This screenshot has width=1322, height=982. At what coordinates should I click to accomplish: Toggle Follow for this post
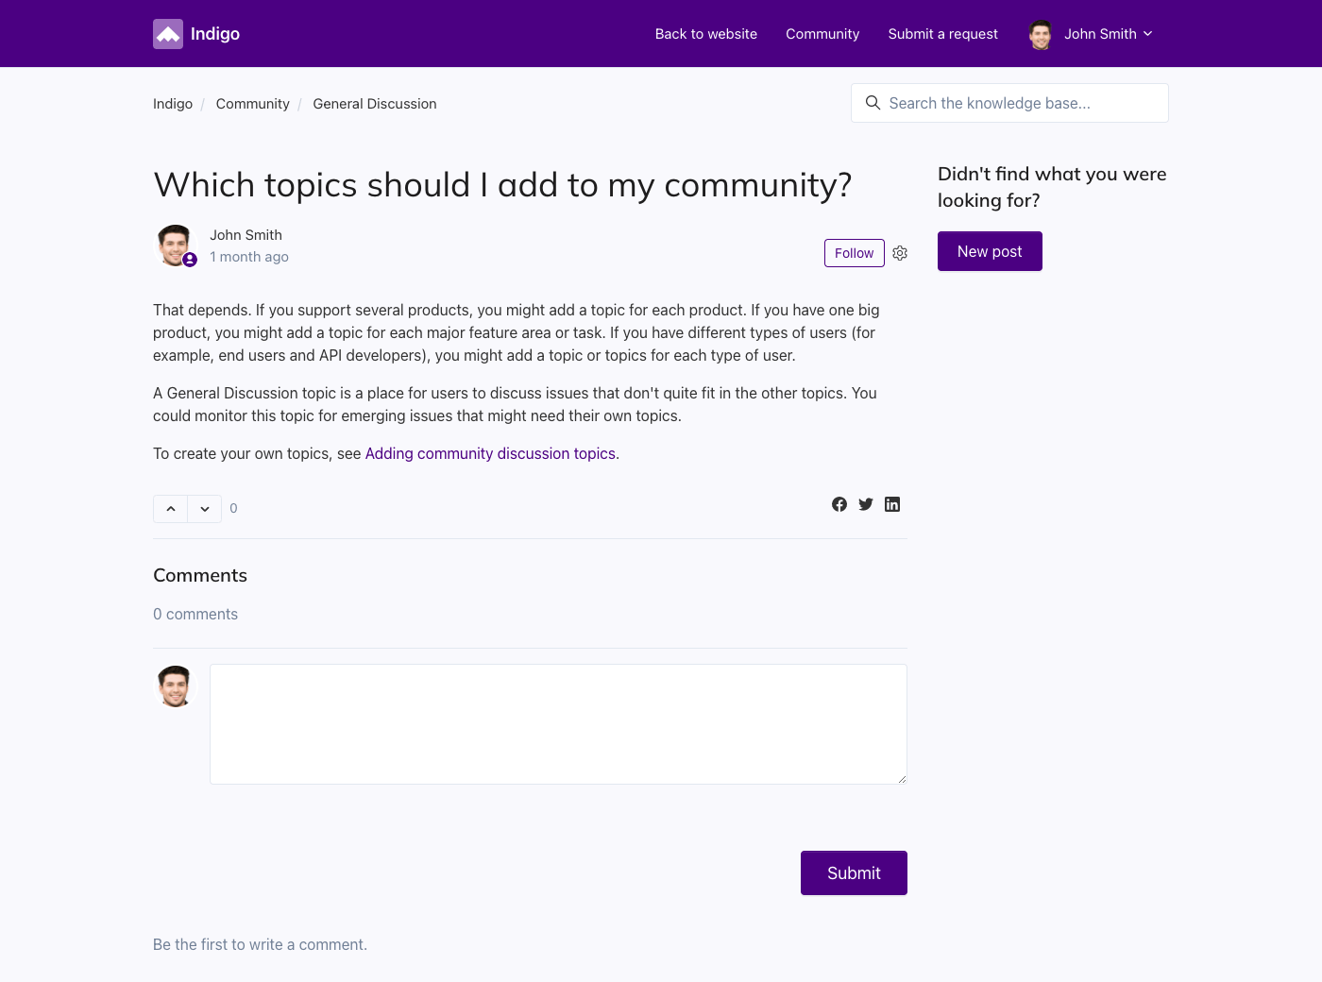coord(854,253)
